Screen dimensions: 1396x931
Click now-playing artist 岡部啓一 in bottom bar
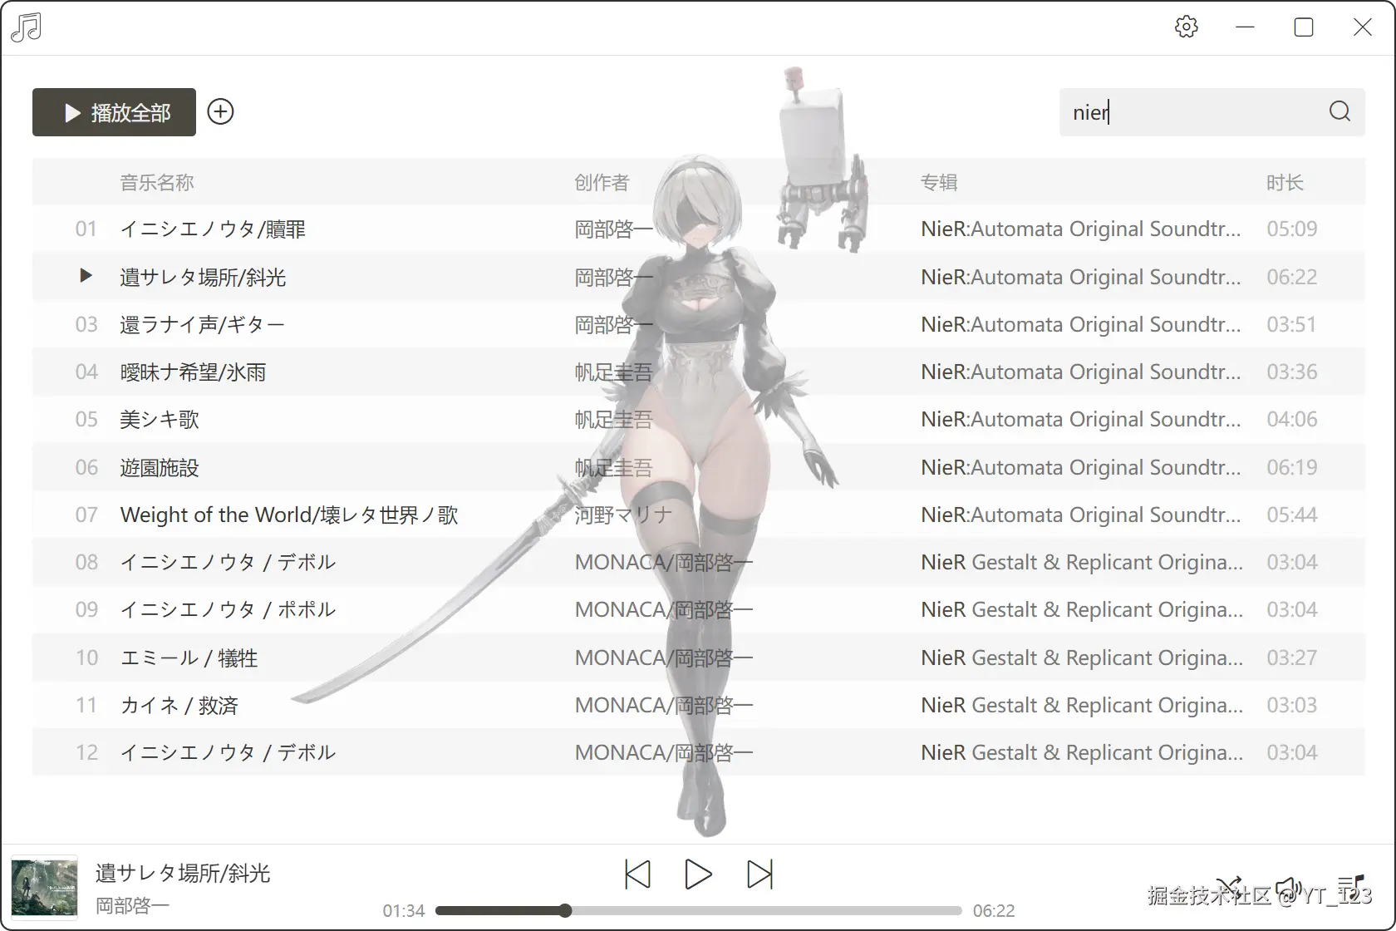point(132,905)
